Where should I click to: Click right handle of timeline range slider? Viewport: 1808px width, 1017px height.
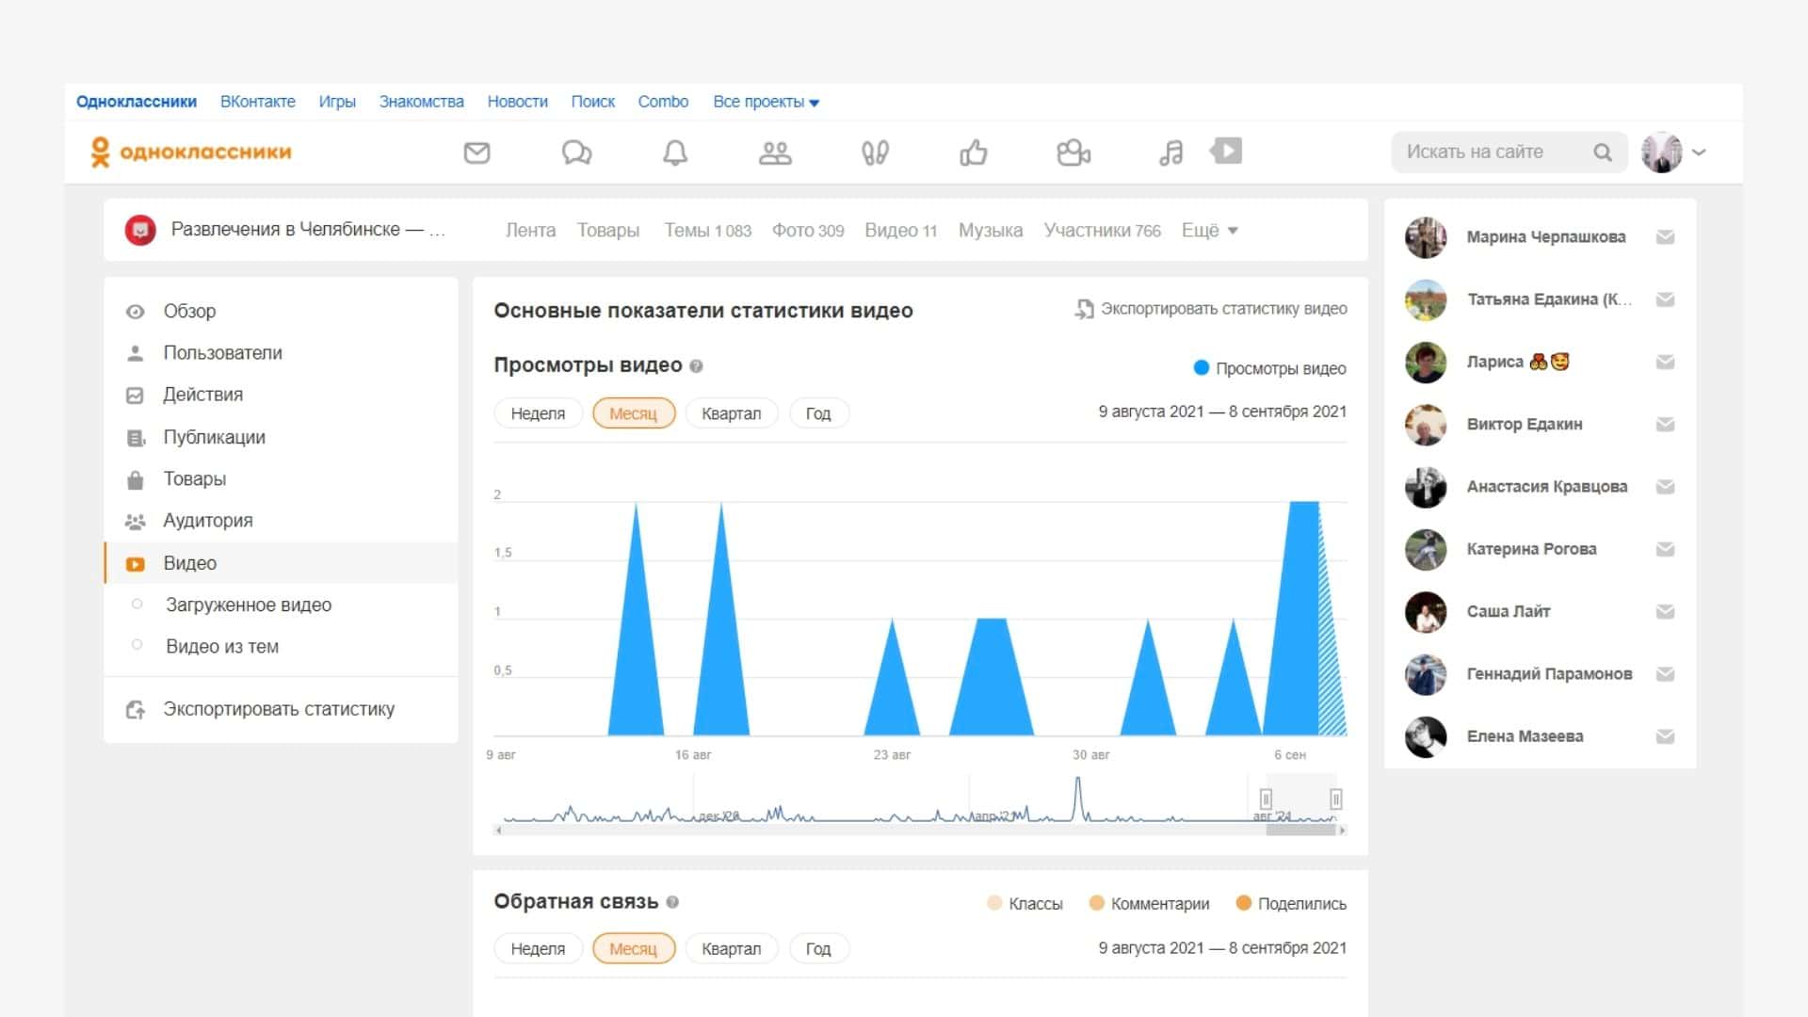1335,799
